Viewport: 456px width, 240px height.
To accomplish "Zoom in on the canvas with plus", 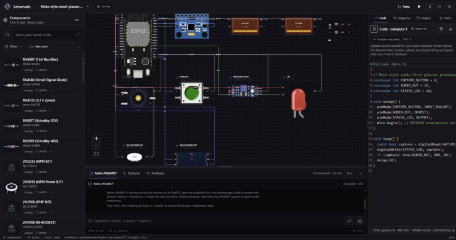I will (96, 138).
